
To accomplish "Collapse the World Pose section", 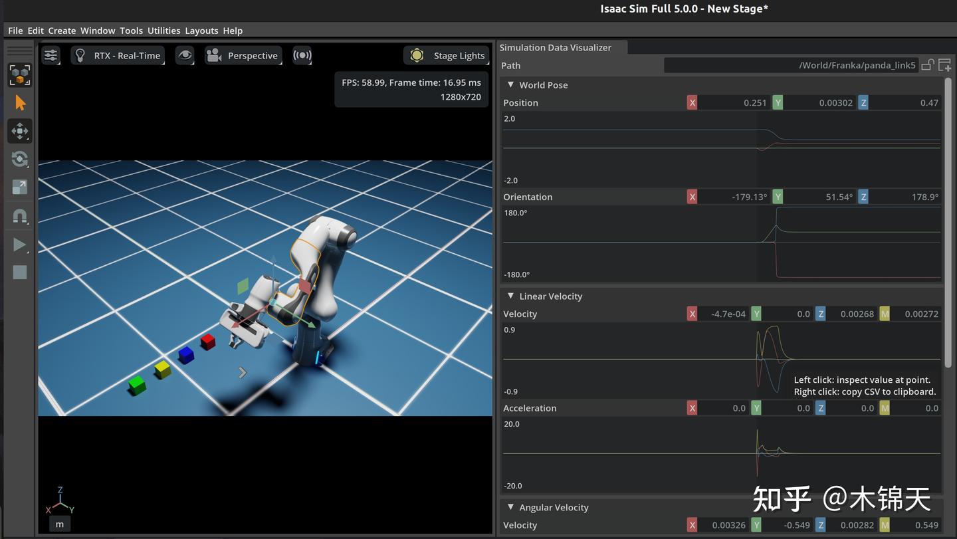I will click(510, 84).
